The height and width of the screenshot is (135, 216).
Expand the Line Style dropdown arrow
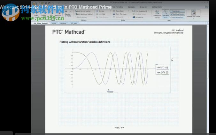(110, 14)
